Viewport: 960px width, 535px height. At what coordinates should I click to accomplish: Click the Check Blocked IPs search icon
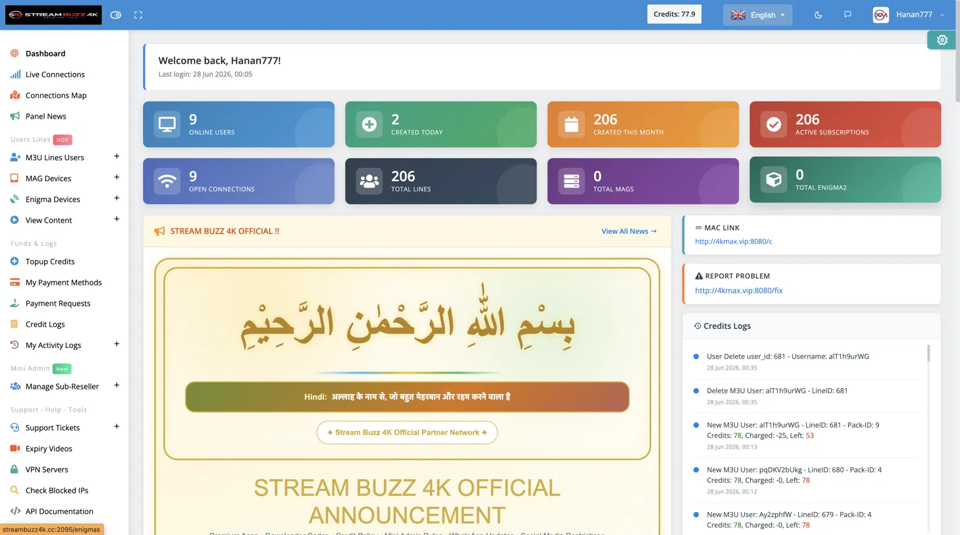click(x=14, y=490)
